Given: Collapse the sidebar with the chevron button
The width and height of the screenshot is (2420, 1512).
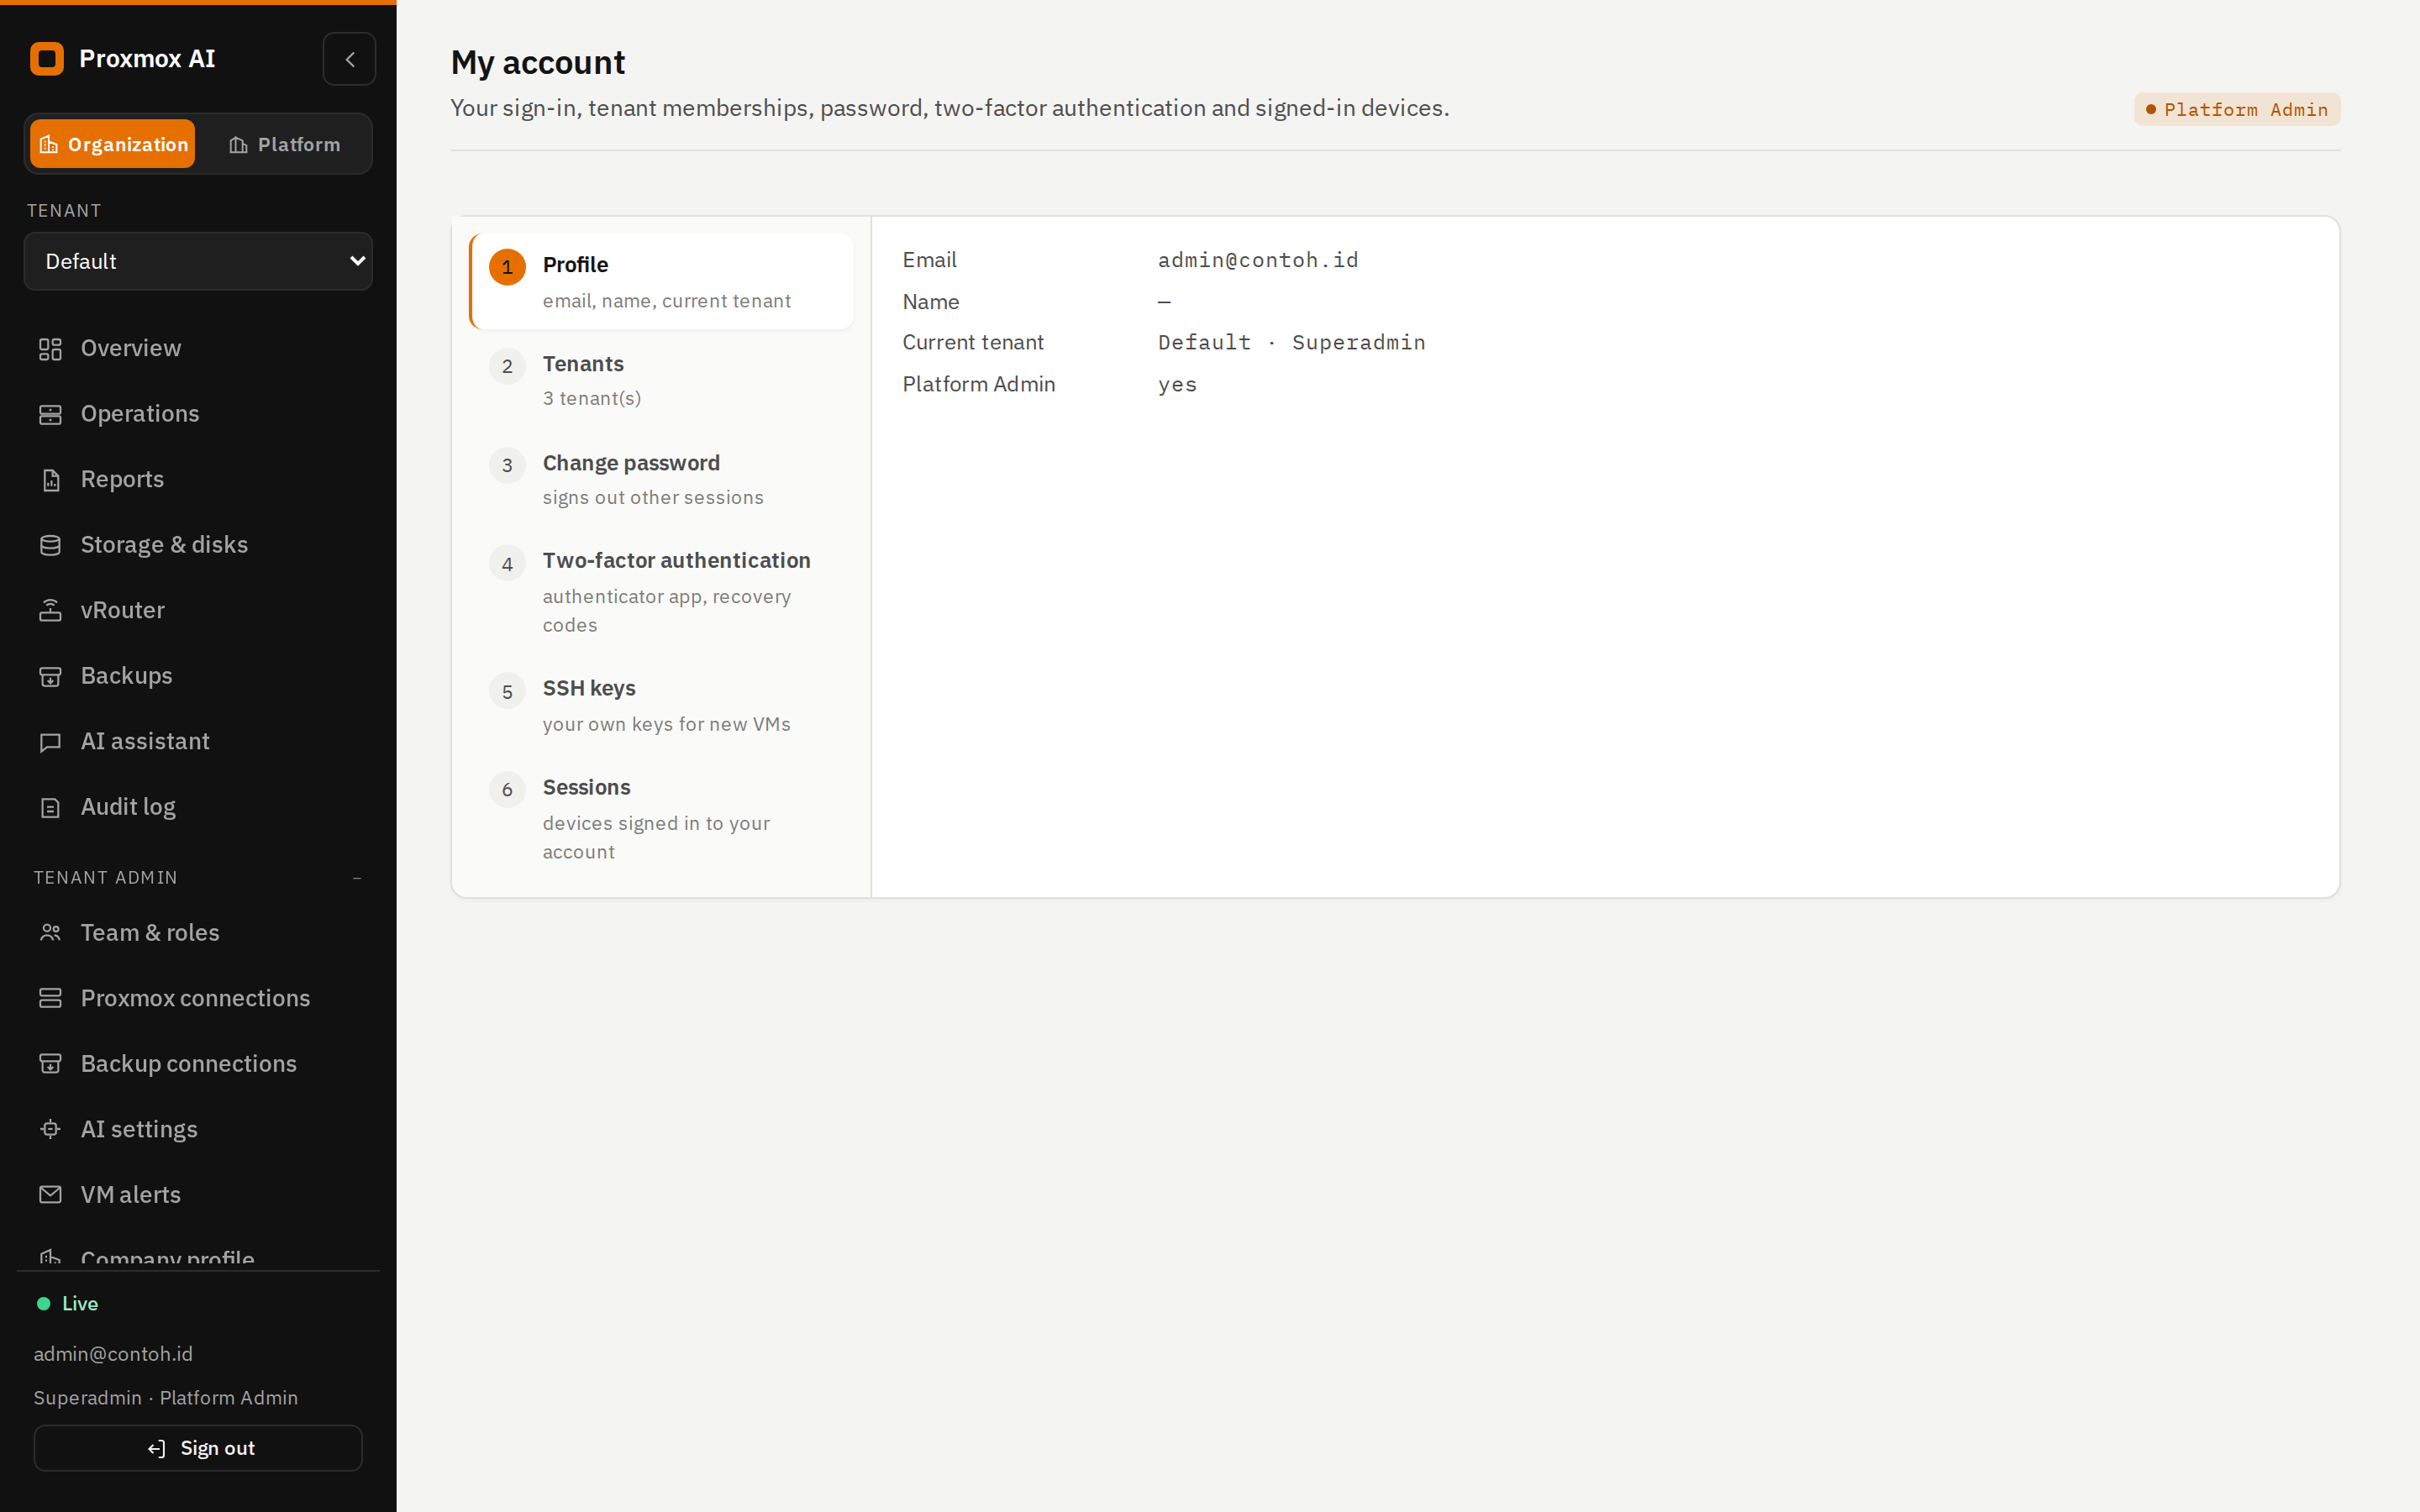Looking at the screenshot, I should pyautogui.click(x=349, y=59).
